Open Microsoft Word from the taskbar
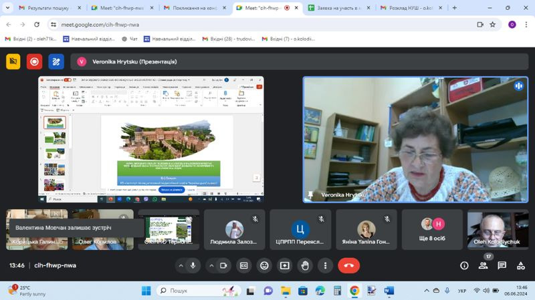Screen dimensions: 535x300 389,291
